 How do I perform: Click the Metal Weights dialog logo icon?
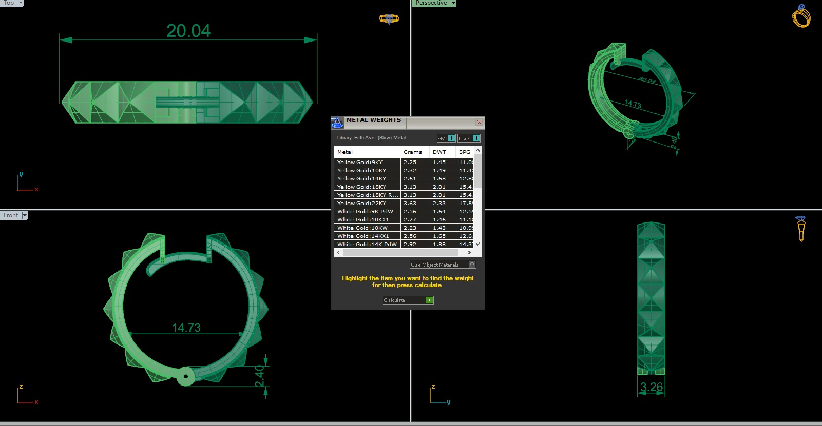337,123
